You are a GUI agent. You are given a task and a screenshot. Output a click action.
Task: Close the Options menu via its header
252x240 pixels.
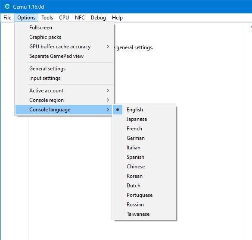coord(26,18)
